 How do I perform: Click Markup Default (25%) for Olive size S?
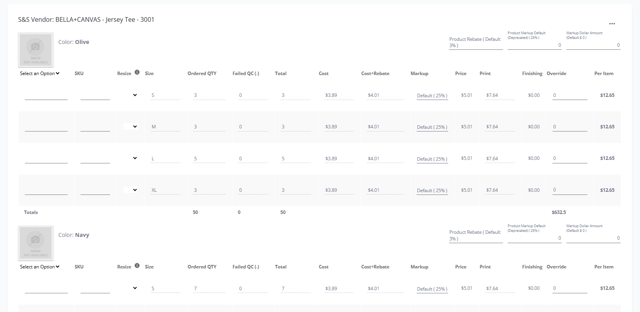(432, 96)
